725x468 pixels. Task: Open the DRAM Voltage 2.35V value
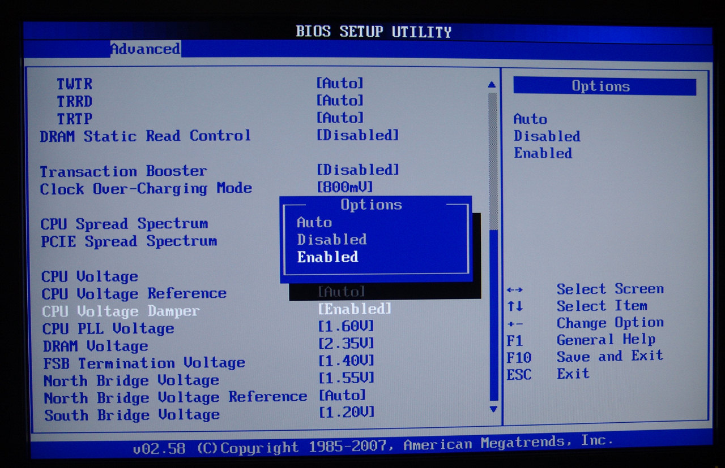tap(346, 344)
